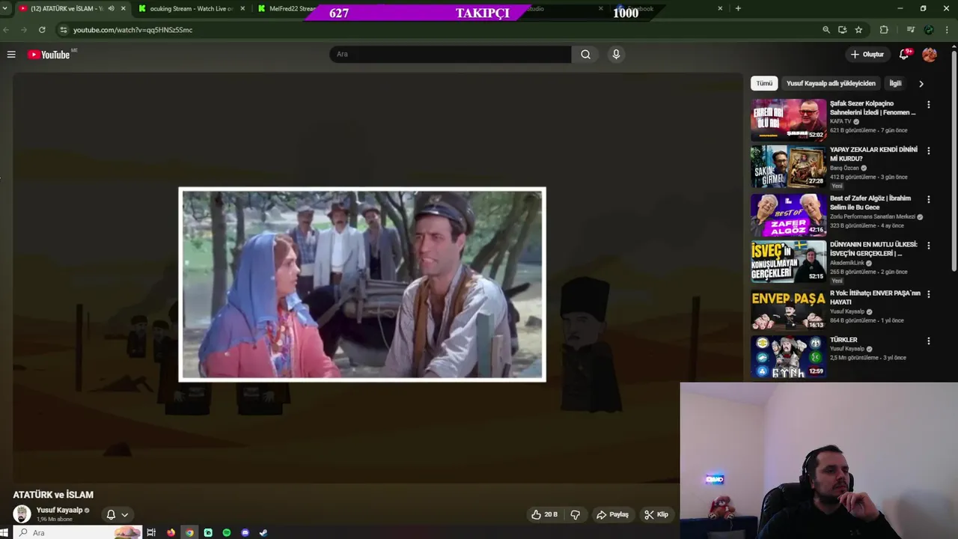Click the install app icon in address bar
This screenshot has height=539, width=958.
point(842,30)
